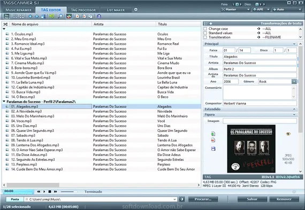
Task: Click the play file document toolbar icon
Action: pyautogui.click(x=78, y=17)
